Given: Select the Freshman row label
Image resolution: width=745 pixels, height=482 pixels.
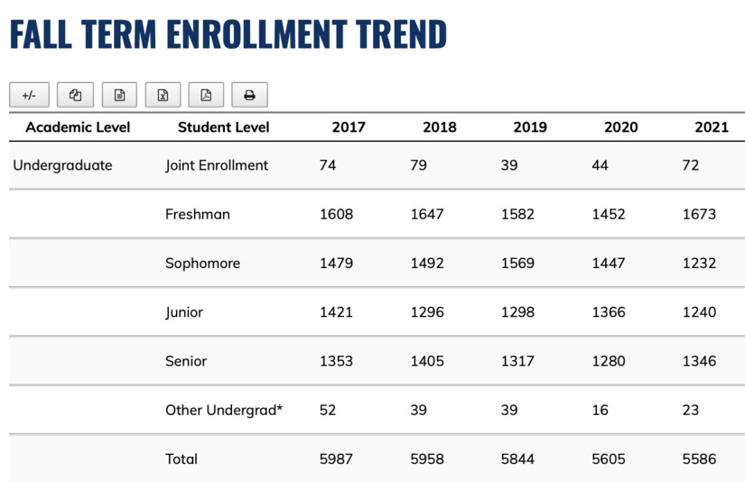Looking at the screenshot, I should (198, 214).
